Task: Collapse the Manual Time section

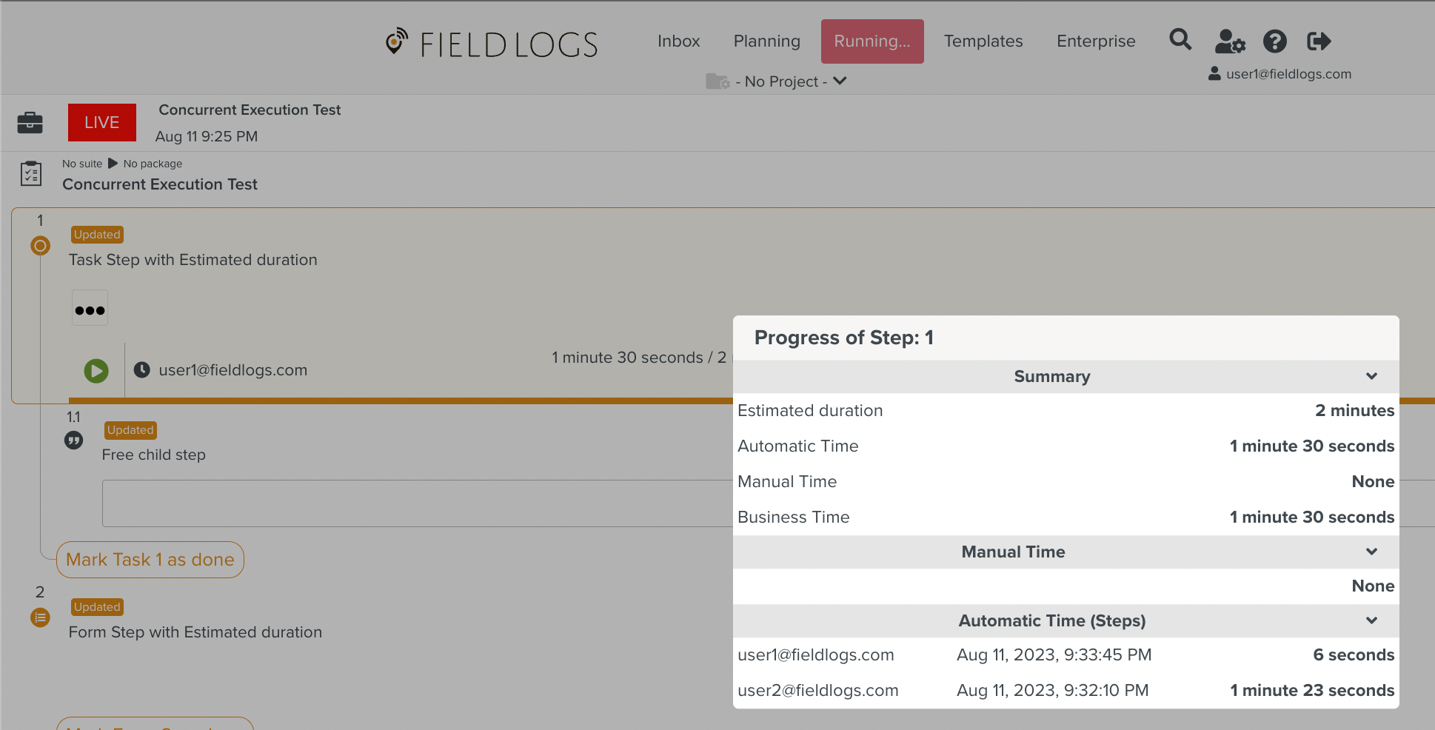Action: [x=1371, y=552]
